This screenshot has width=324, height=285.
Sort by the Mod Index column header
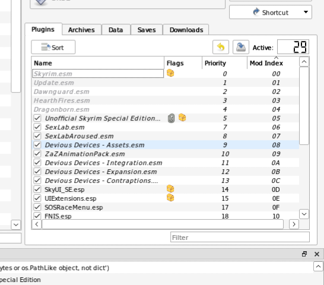point(273,63)
